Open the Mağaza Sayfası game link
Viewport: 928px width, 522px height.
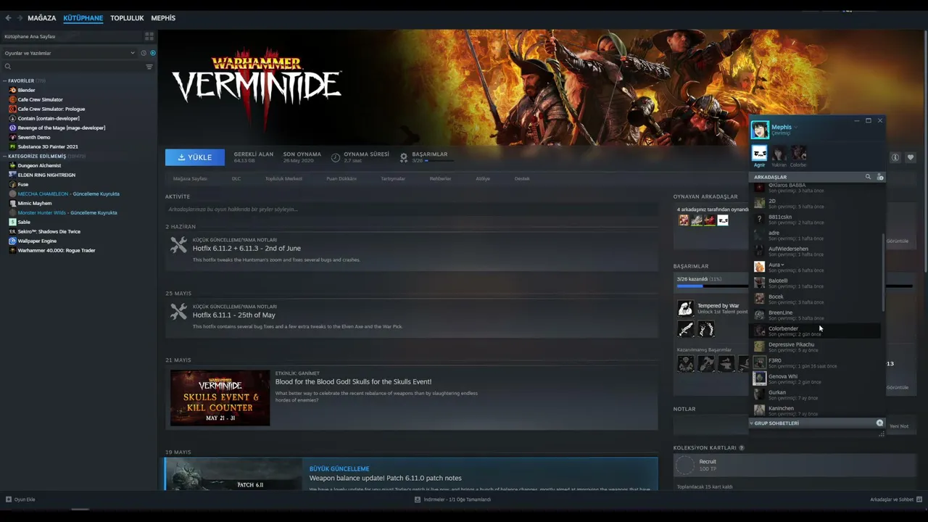190,178
